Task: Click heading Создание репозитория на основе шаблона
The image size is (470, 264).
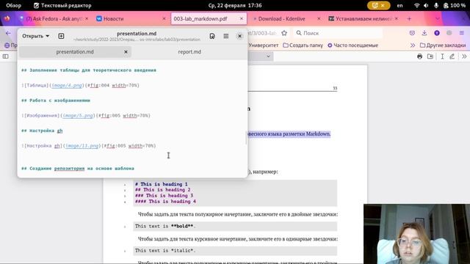Action: (78, 168)
